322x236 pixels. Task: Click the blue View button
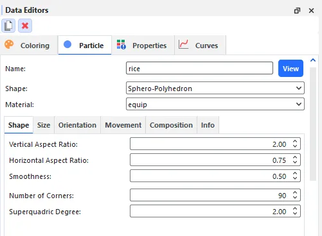(291, 69)
